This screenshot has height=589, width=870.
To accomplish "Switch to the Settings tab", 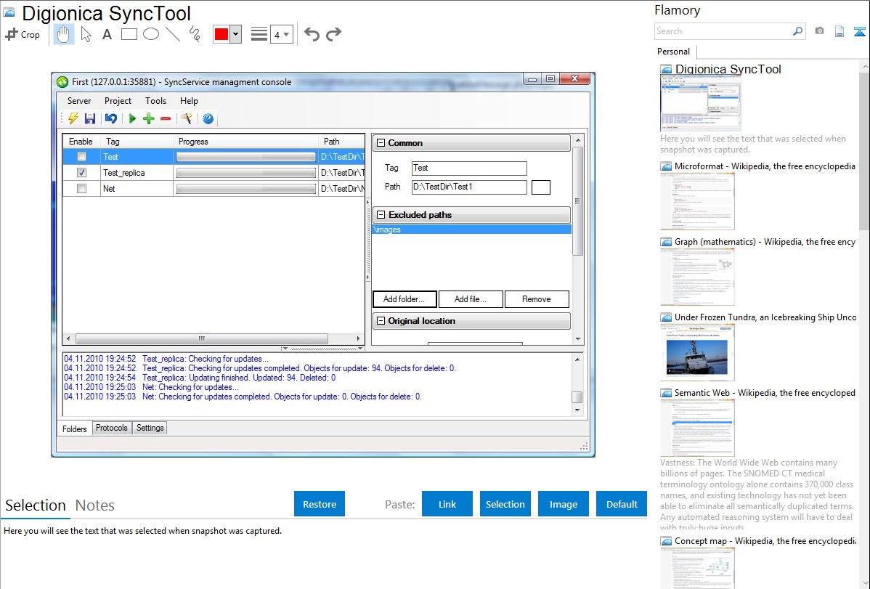I will pos(150,428).
